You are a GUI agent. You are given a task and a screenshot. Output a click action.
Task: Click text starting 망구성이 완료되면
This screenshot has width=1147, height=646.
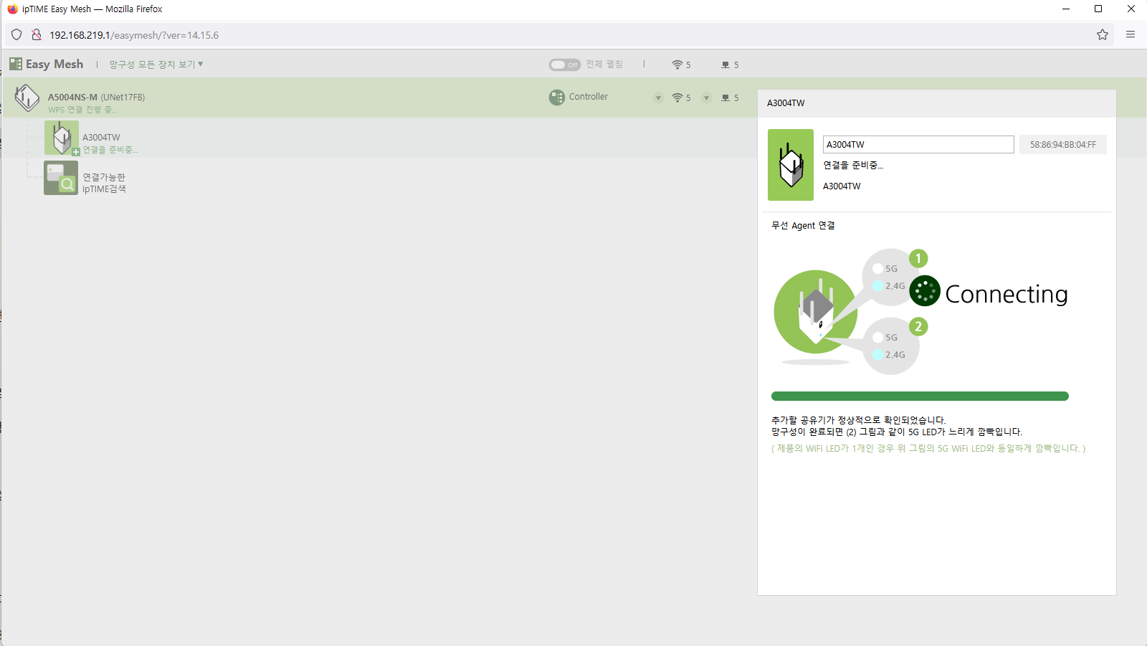tap(897, 432)
